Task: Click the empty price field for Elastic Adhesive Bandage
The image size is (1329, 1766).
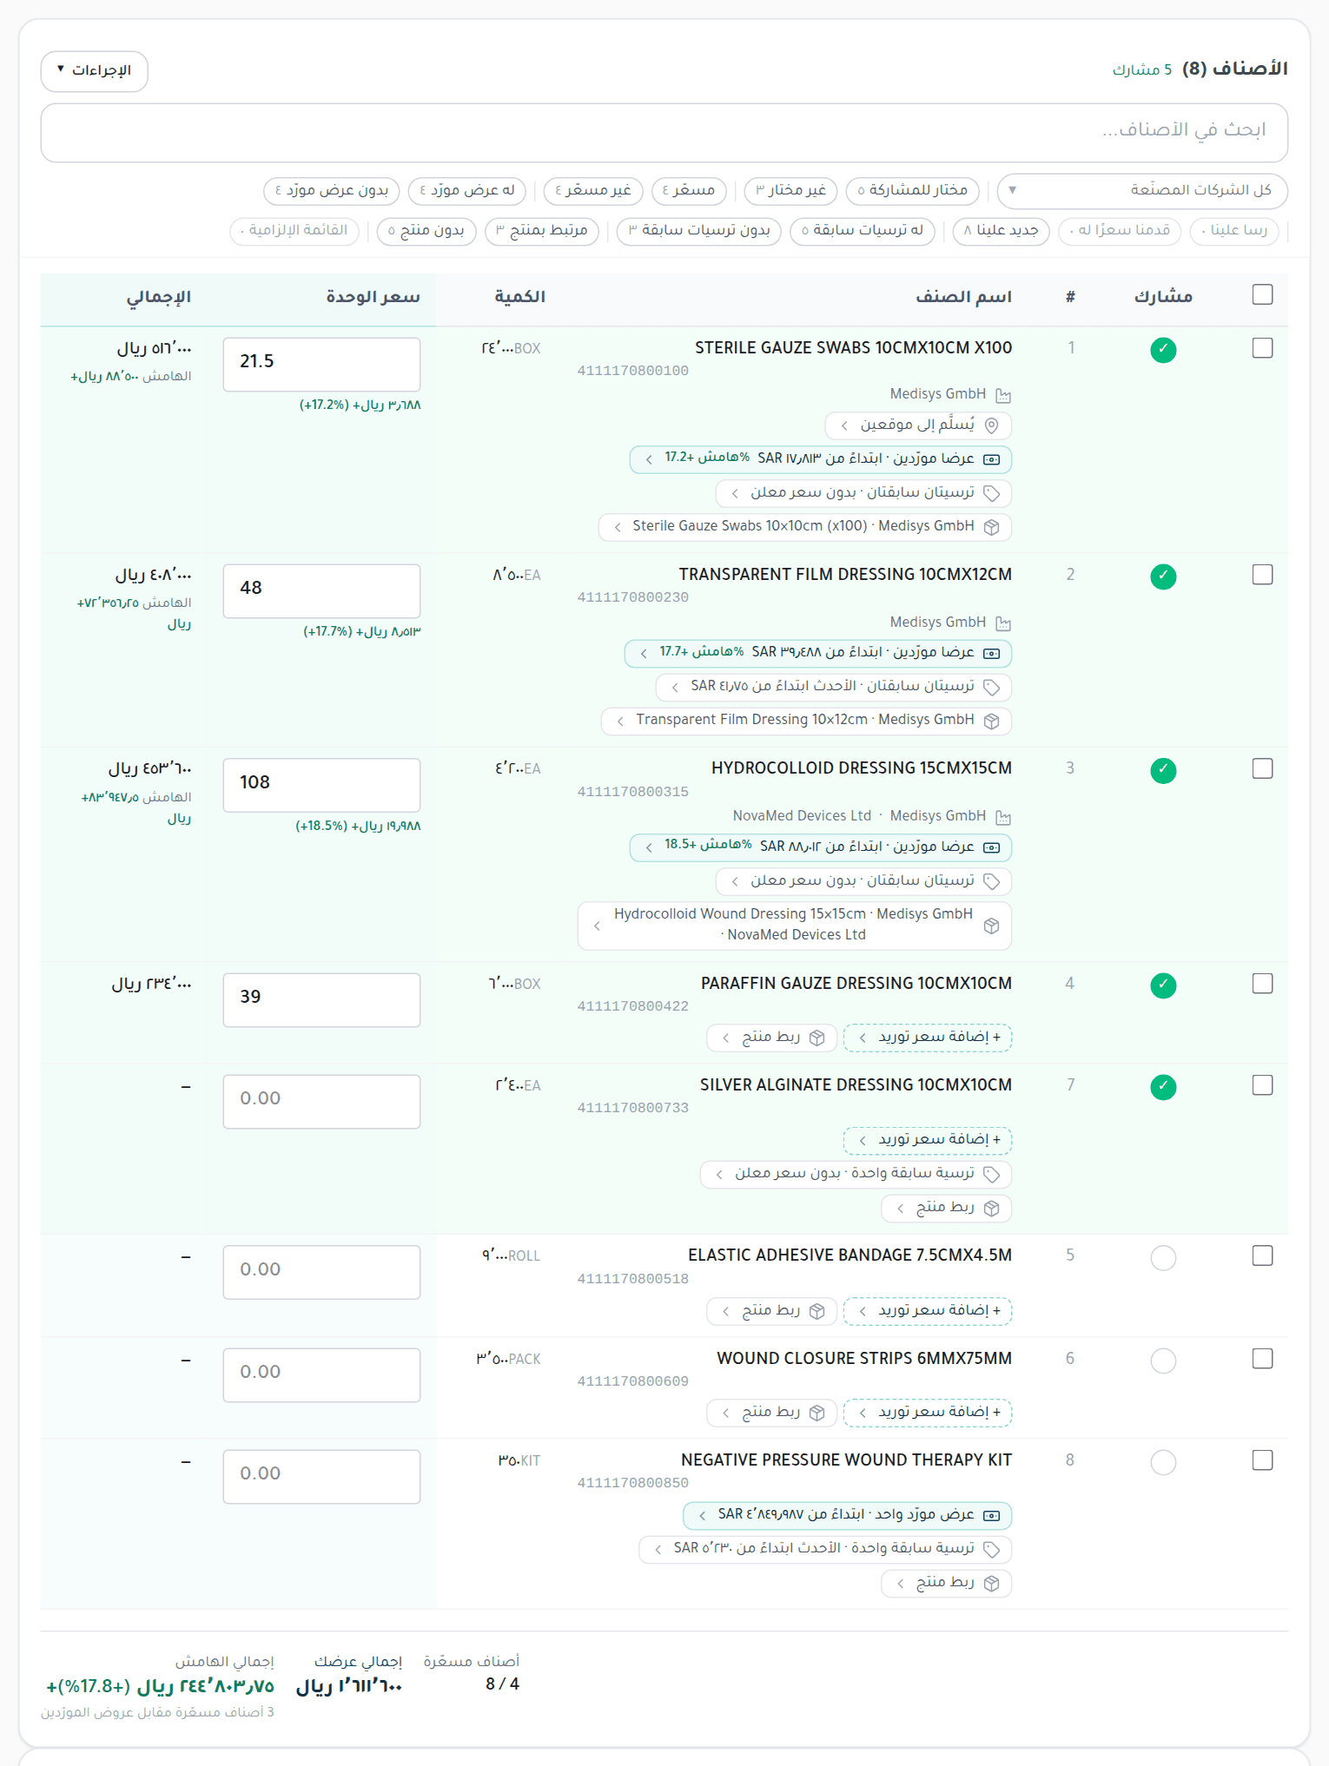Action: coord(321,1273)
